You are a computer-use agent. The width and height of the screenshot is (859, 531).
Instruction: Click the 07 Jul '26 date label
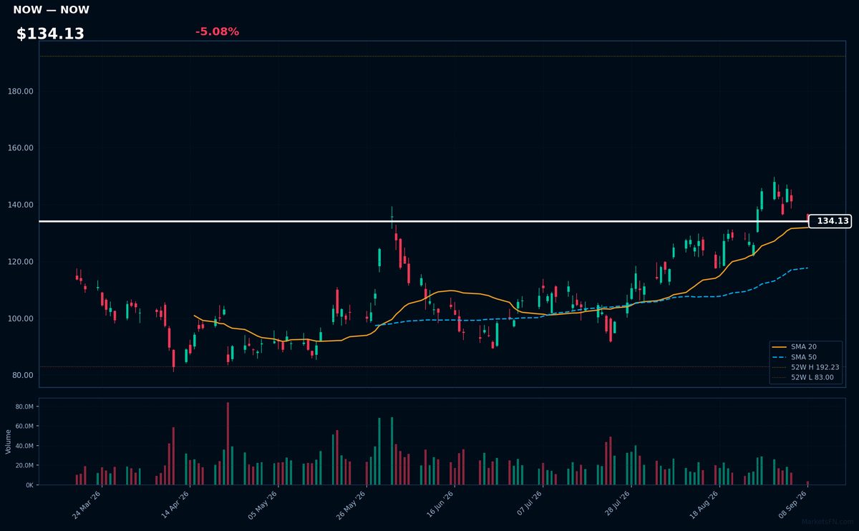pos(529,505)
